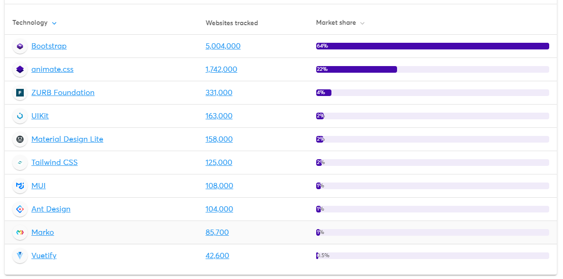Open the Material Design Lite link
Viewport: 563px width, 279px height.
(x=67, y=139)
